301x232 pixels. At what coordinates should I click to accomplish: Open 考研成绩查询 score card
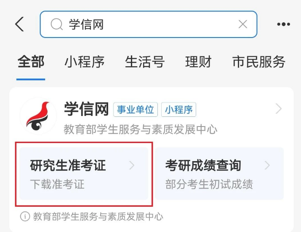pos(219,173)
